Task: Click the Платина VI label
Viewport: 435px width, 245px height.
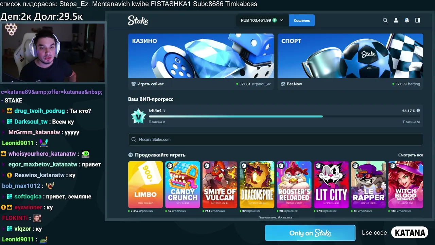Action: pos(412,122)
